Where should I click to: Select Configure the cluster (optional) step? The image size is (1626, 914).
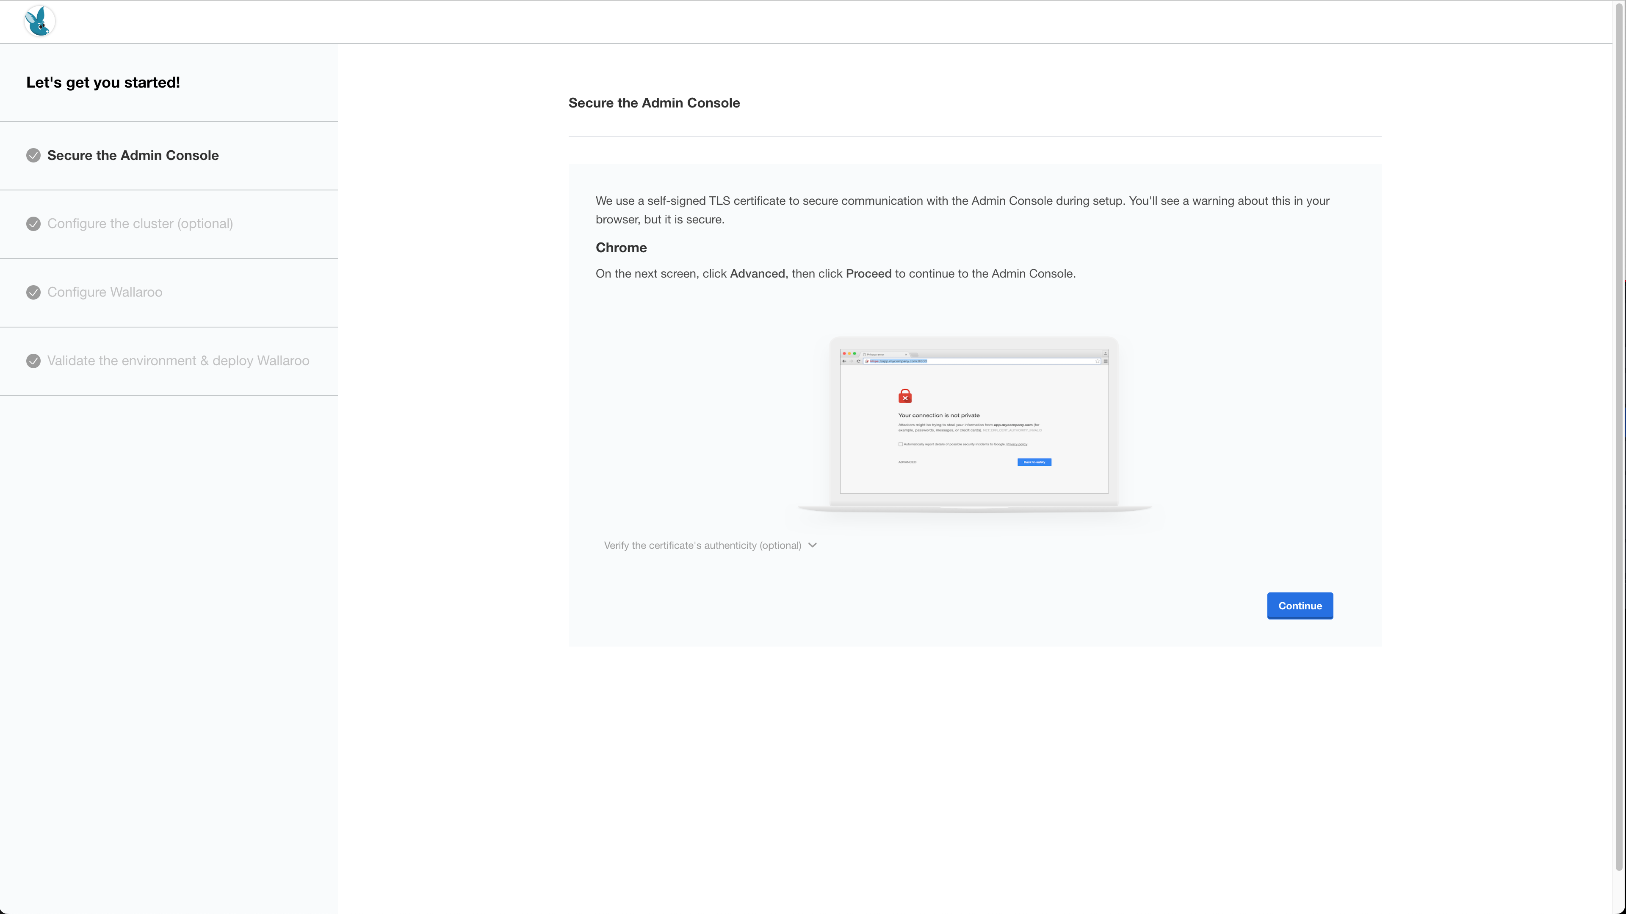click(140, 224)
